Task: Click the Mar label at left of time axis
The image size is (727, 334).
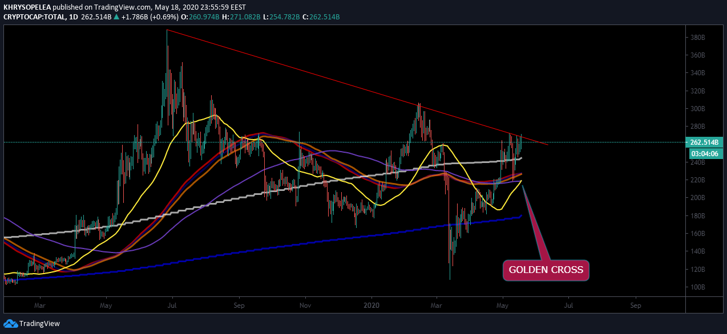Action: [x=40, y=306]
